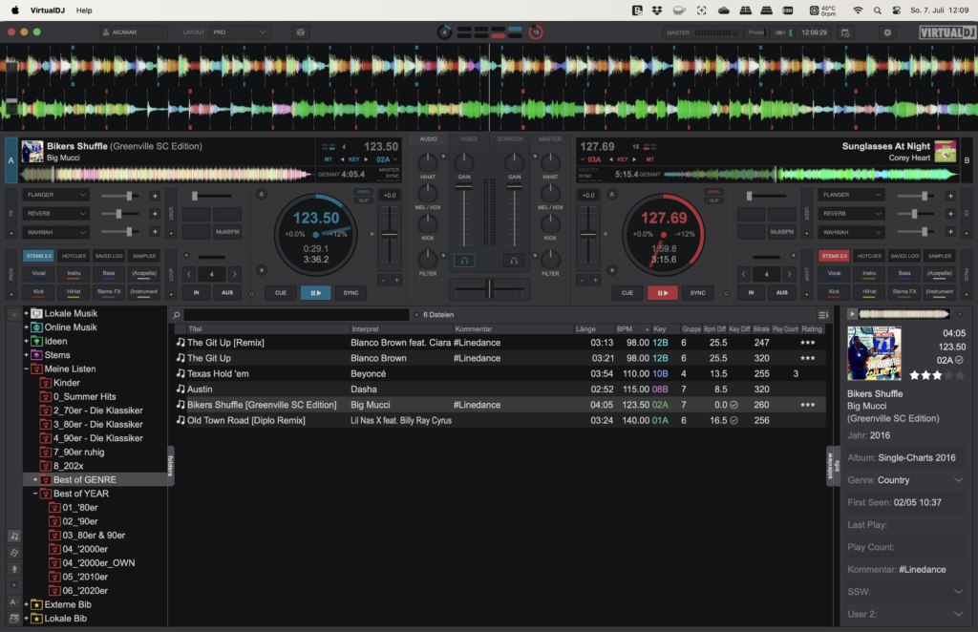
Task: Switch to the AUDIO mixer tab
Action: pos(428,139)
